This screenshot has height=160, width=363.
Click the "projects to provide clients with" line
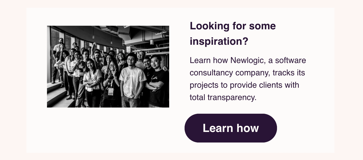(x=244, y=85)
